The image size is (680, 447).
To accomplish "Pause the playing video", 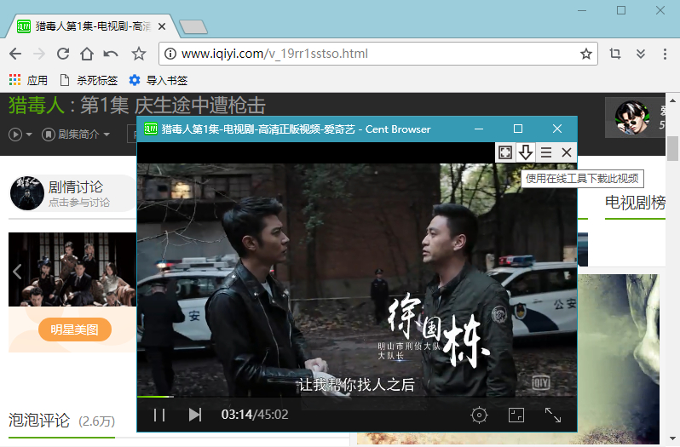I will (158, 415).
